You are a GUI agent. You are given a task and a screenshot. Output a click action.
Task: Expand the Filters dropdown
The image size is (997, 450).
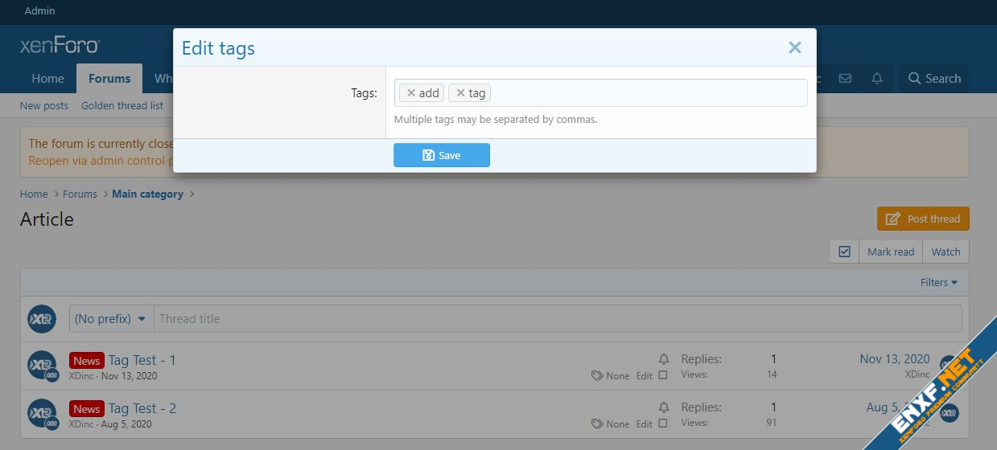coord(938,282)
